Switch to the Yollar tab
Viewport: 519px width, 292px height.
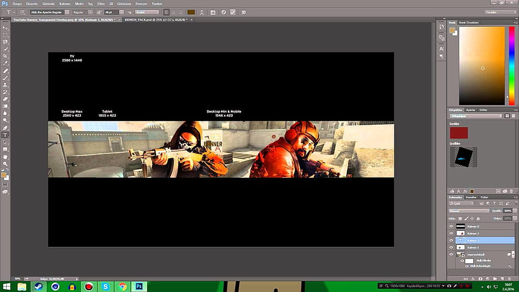pos(484,197)
